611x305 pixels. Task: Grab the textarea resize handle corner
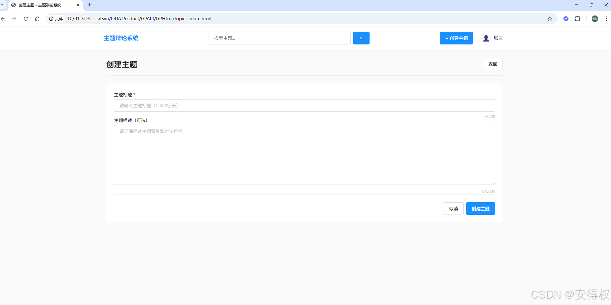(x=493, y=183)
